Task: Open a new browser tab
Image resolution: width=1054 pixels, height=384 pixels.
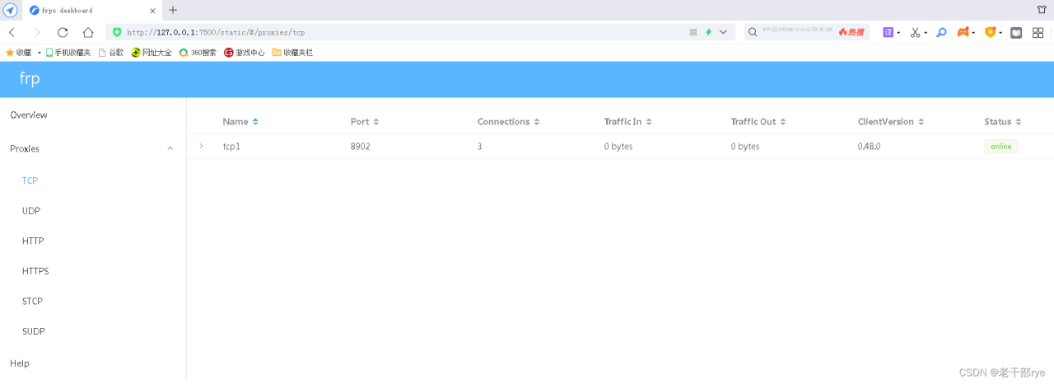Action: pos(173,10)
